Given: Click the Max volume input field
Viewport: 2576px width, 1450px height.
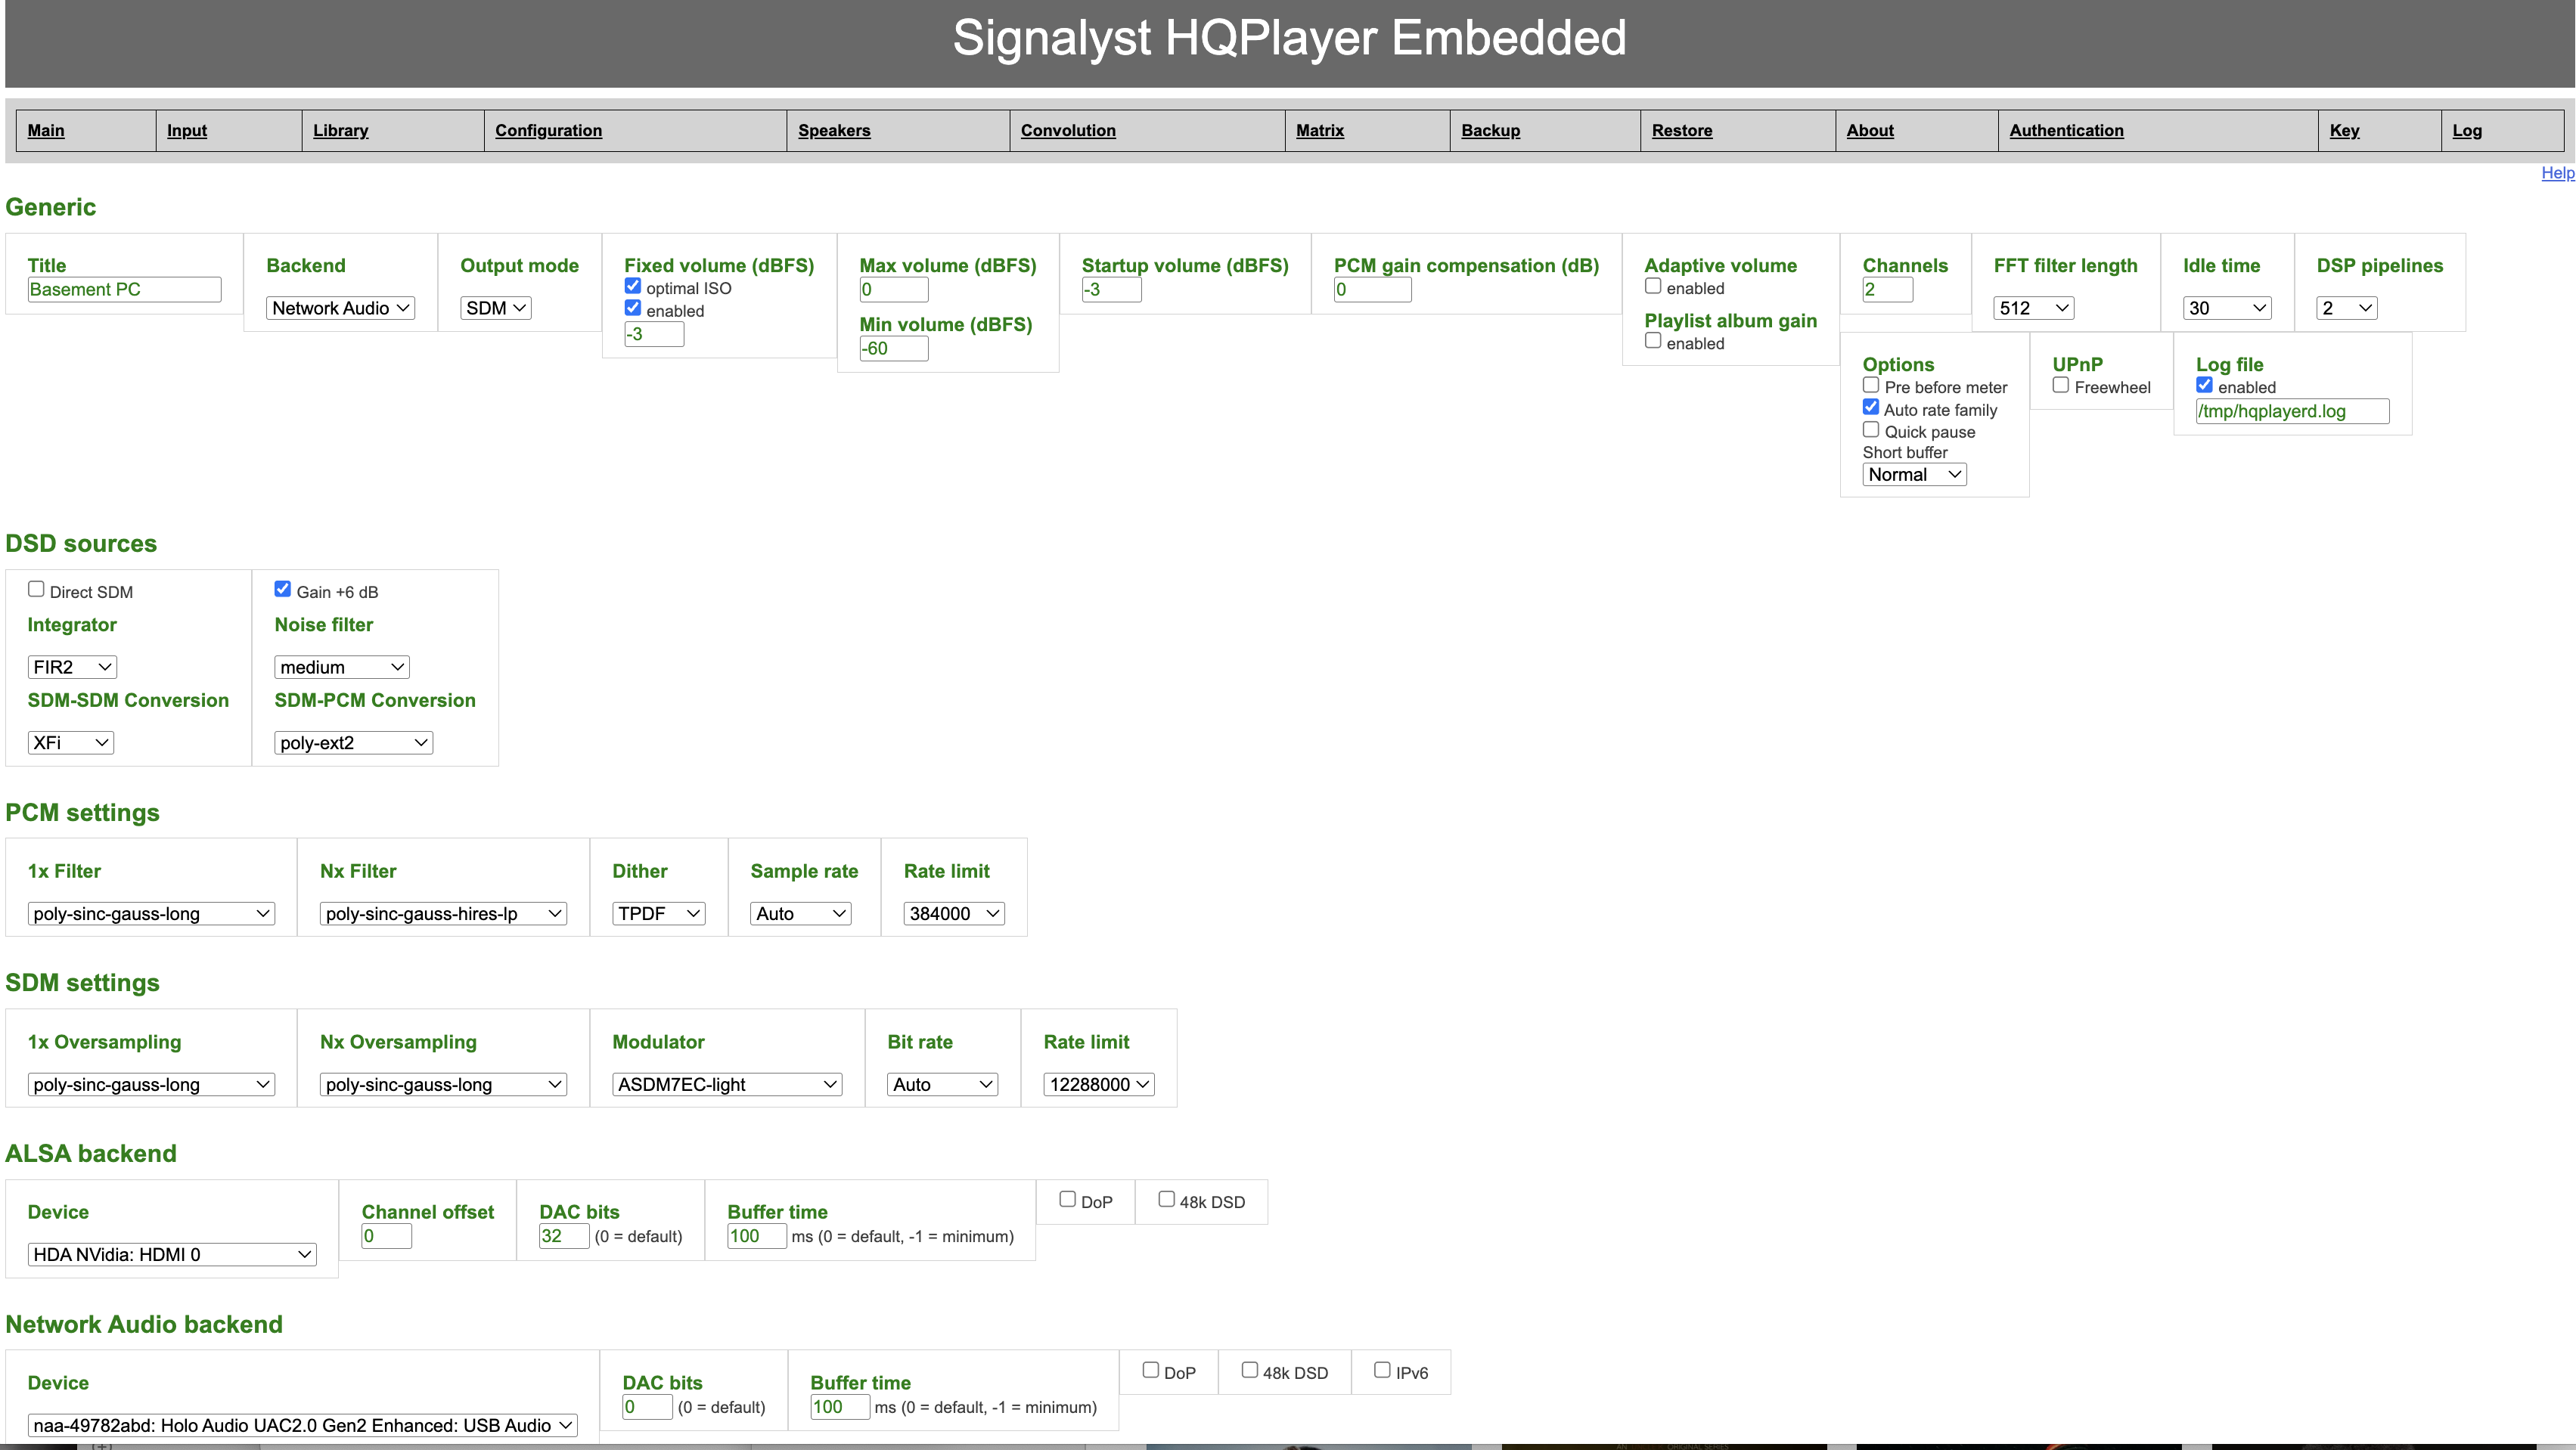Looking at the screenshot, I should 894,290.
